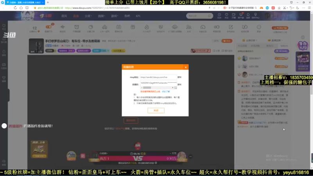Expand the yellow room badge with arrow
The height and width of the screenshot is (176, 313).
(x=119, y=51)
